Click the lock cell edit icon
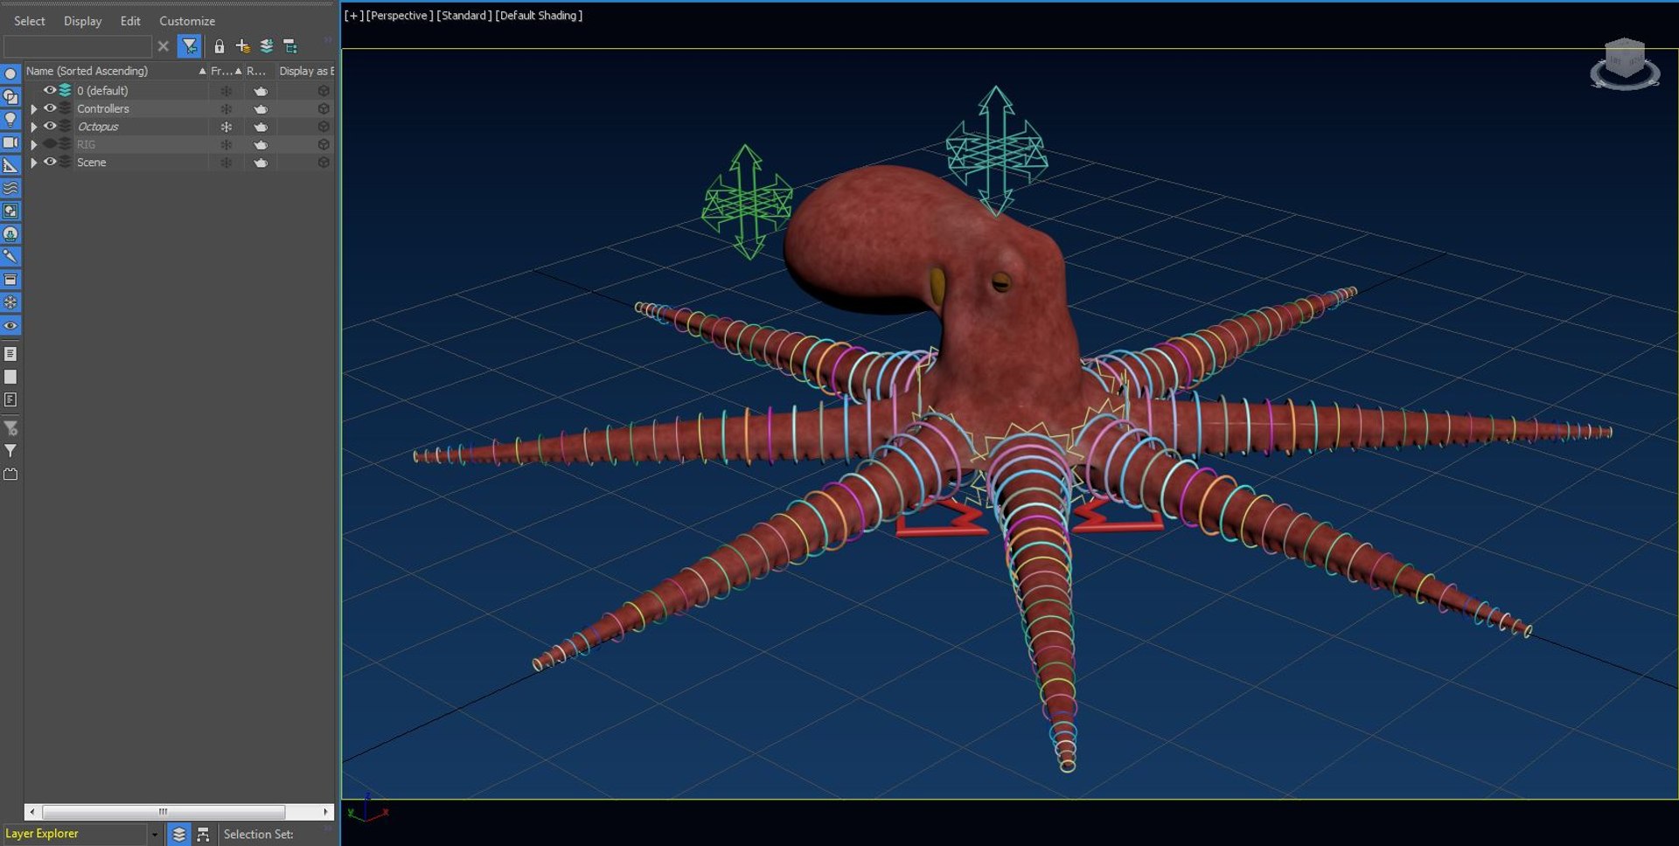Viewport: 1679px width, 846px height. click(x=219, y=46)
